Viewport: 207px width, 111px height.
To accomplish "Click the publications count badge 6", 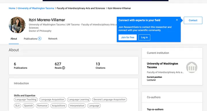I will pos(40,39).
